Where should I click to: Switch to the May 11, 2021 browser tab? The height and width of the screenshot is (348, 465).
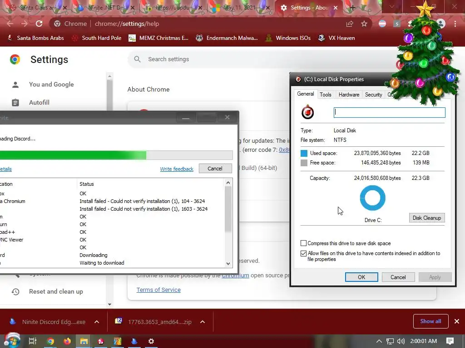pos(240,8)
